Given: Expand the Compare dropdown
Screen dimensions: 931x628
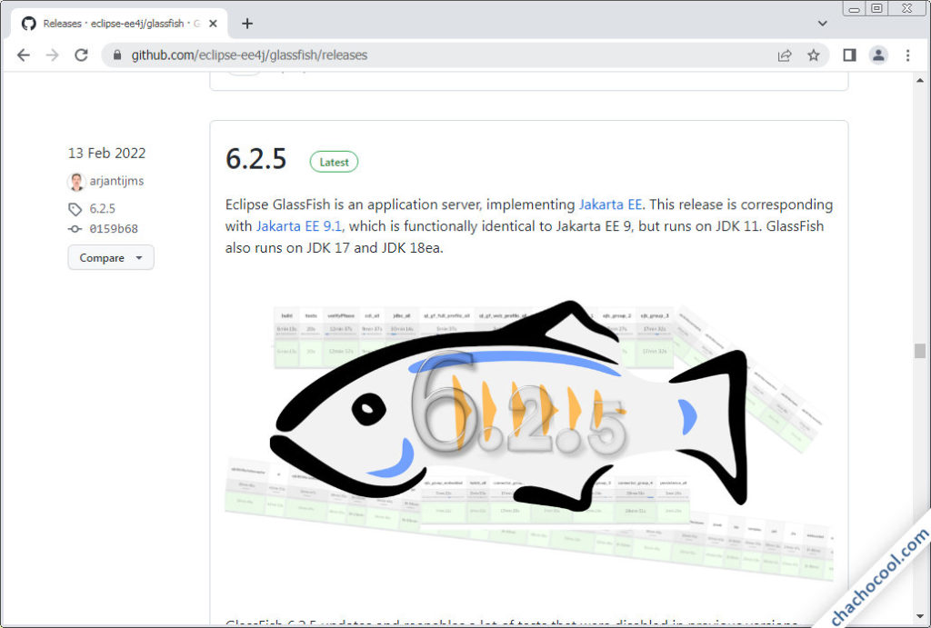Looking at the screenshot, I should [111, 257].
